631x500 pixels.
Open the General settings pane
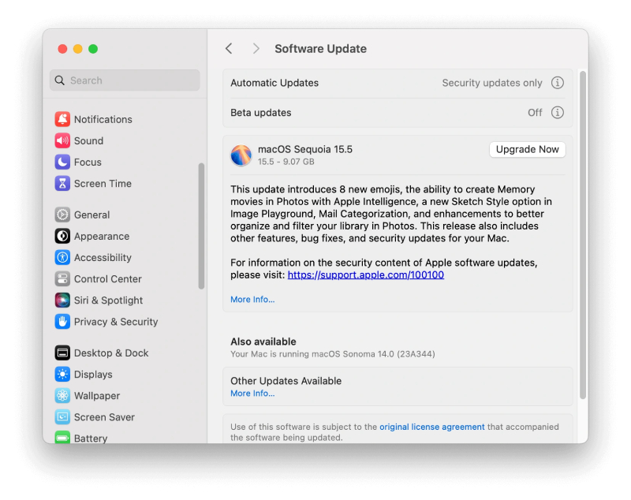point(91,215)
